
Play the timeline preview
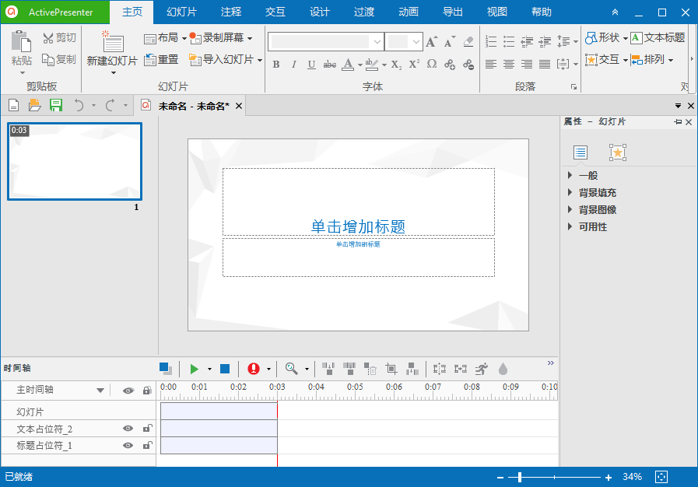point(194,369)
